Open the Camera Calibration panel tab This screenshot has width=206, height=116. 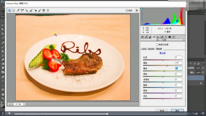[x=169, y=37]
